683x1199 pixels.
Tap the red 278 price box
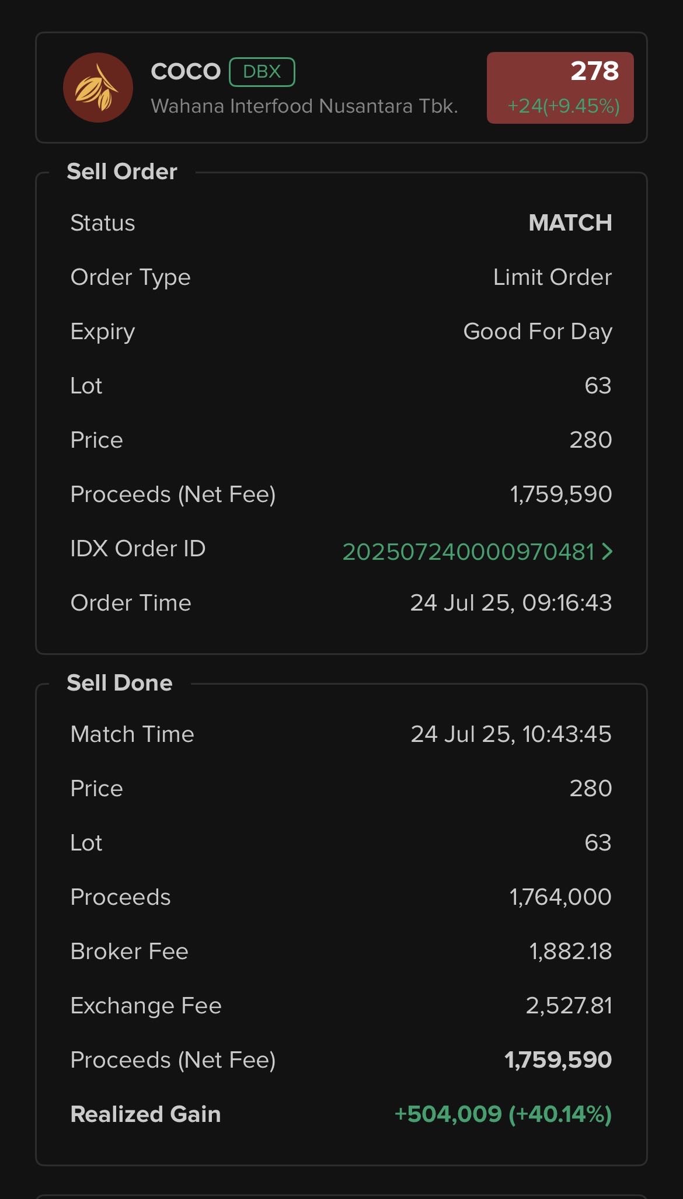click(560, 88)
